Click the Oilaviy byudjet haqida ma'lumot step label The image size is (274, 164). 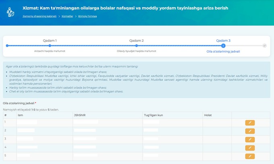(x=137, y=51)
